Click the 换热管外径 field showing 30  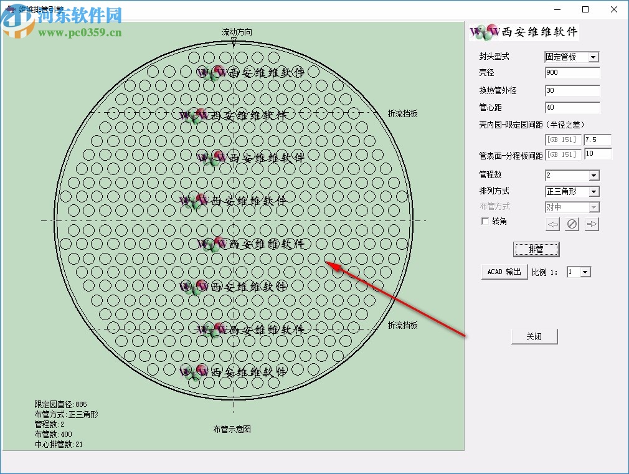point(572,90)
